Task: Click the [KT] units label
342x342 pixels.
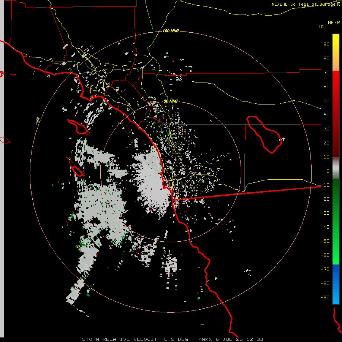Action: 324,26
